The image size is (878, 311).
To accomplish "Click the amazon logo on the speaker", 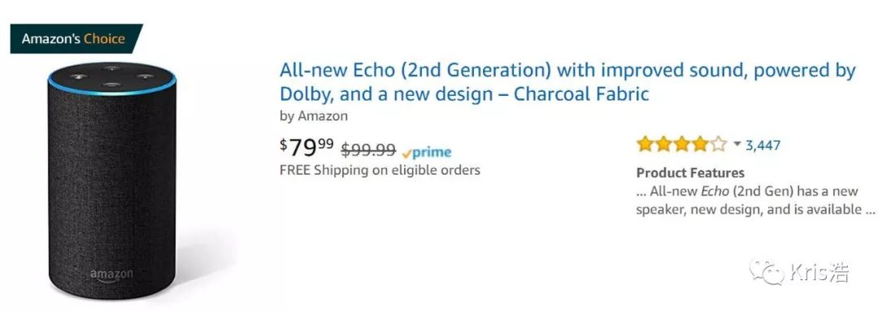I will 112,275.
